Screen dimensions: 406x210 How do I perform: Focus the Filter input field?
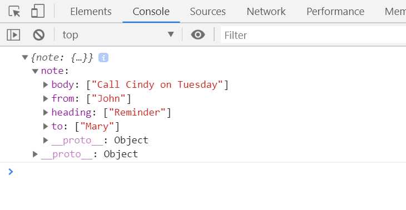tap(313, 35)
